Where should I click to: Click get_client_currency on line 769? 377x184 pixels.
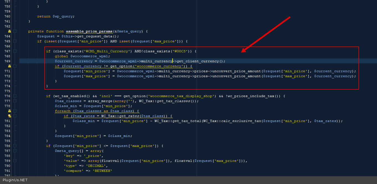point(198,61)
